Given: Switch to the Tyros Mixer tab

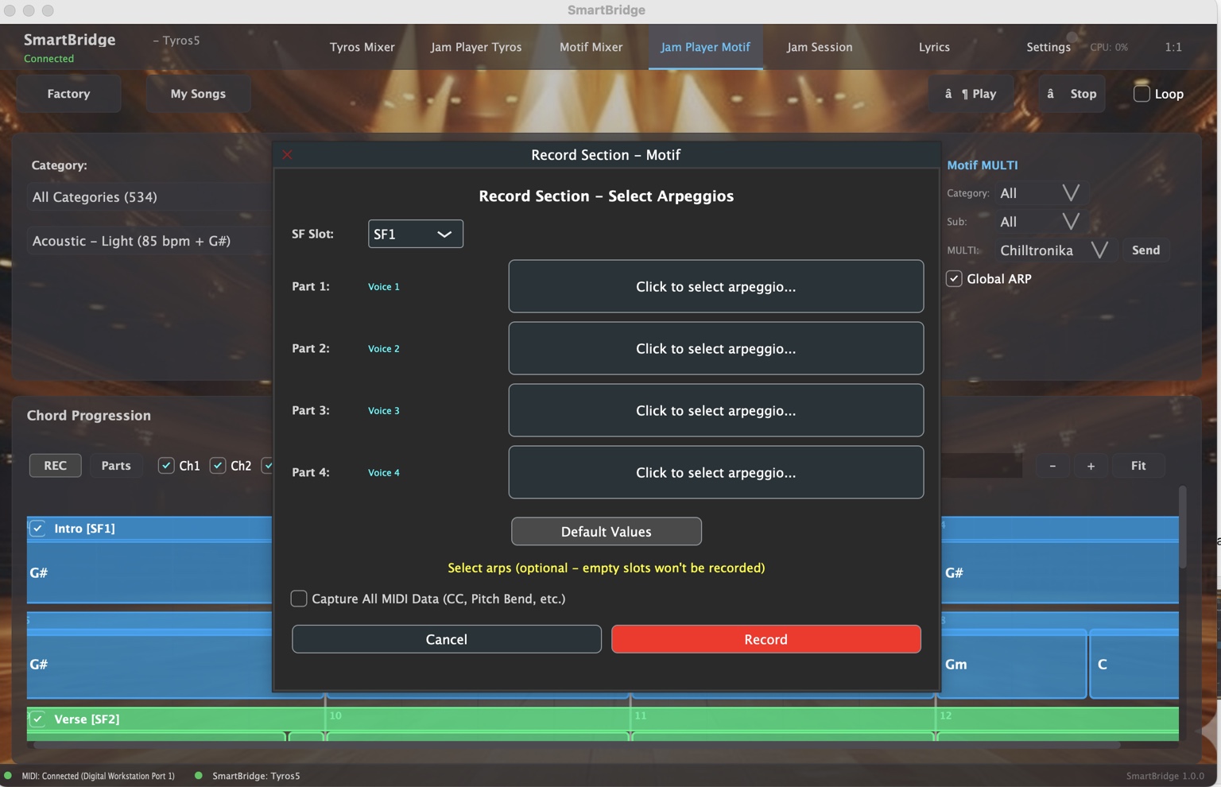Looking at the screenshot, I should [362, 47].
